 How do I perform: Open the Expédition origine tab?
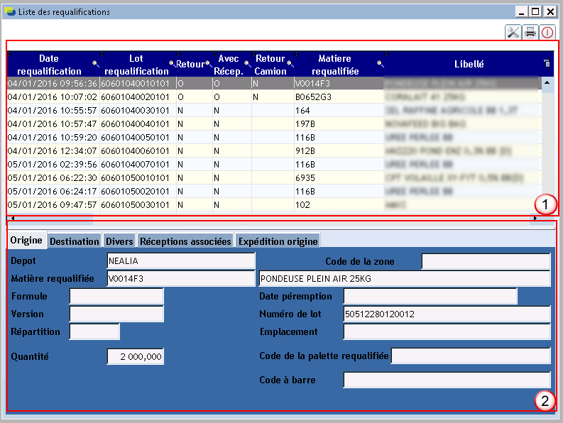tap(278, 241)
